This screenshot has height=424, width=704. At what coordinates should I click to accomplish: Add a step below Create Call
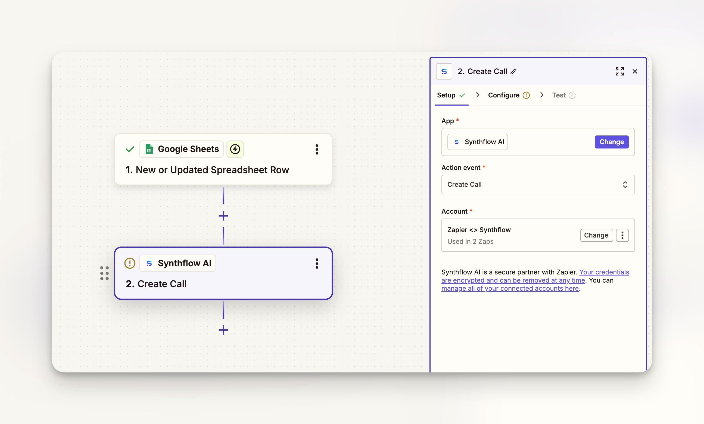click(x=223, y=330)
